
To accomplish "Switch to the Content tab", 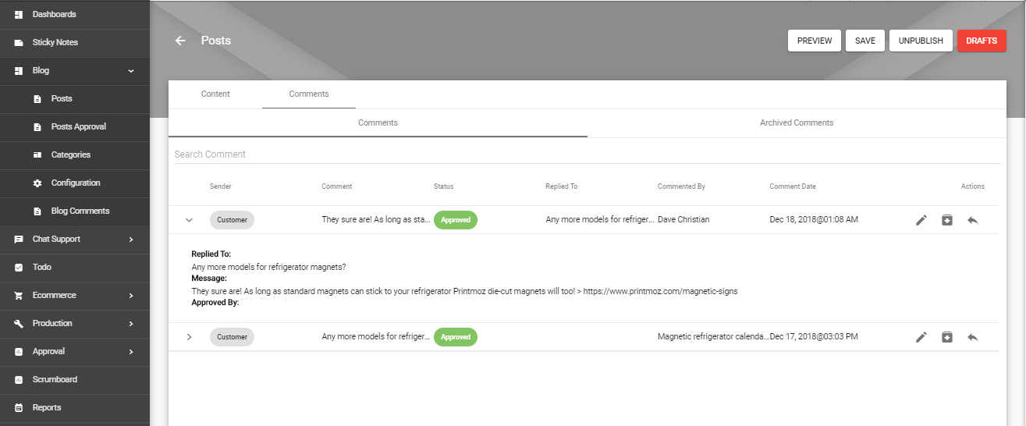I will [215, 94].
